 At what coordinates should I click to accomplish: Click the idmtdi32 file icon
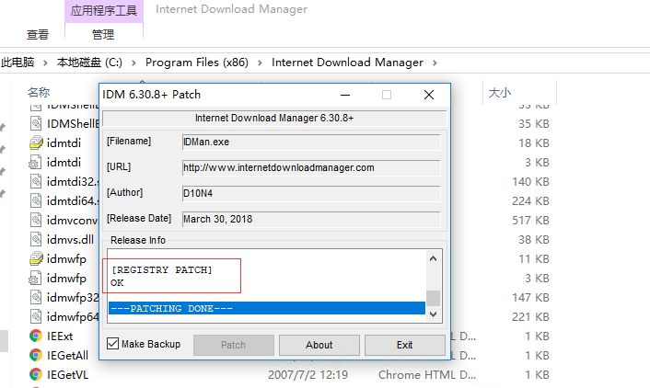pyautogui.click(x=35, y=181)
